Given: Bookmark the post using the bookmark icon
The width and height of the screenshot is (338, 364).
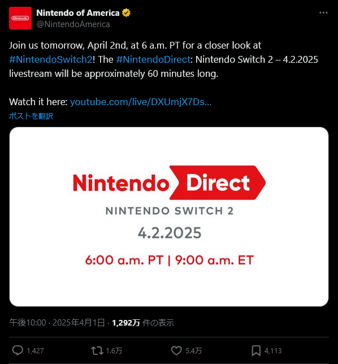Looking at the screenshot, I should point(256,350).
